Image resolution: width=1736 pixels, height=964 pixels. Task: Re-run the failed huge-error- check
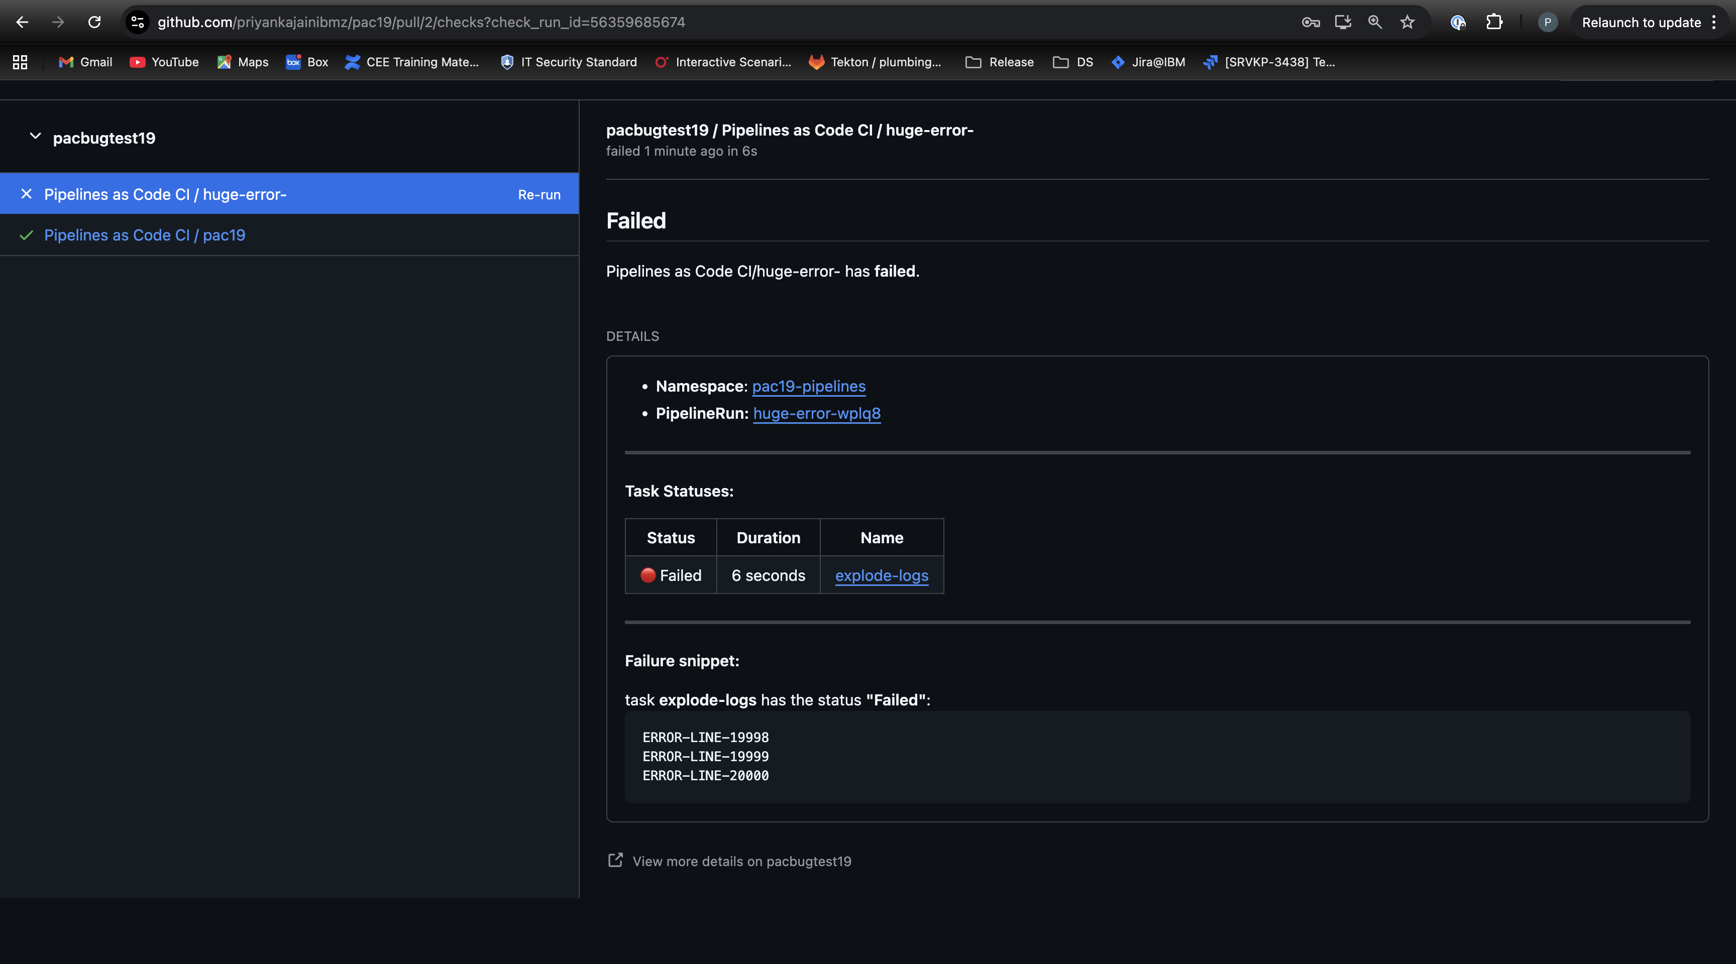point(538,195)
